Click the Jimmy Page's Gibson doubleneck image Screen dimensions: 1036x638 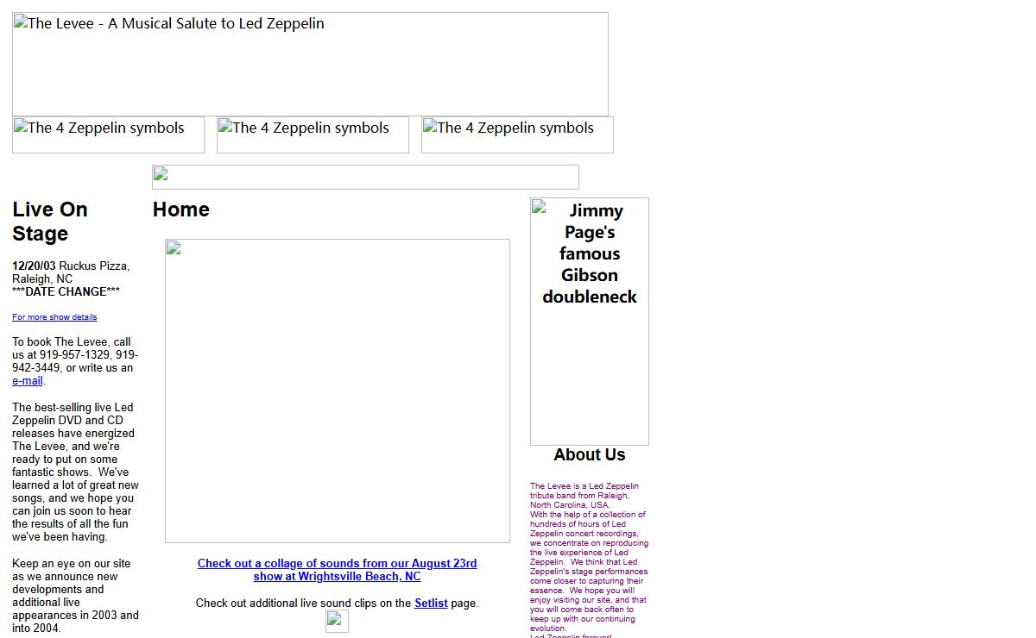(x=590, y=322)
